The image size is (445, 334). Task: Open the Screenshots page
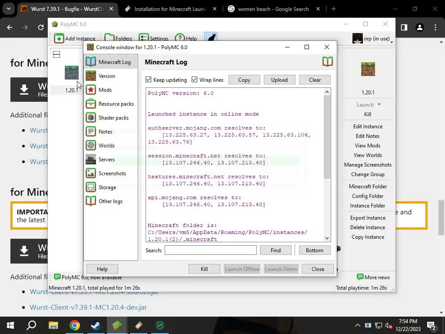(111, 173)
